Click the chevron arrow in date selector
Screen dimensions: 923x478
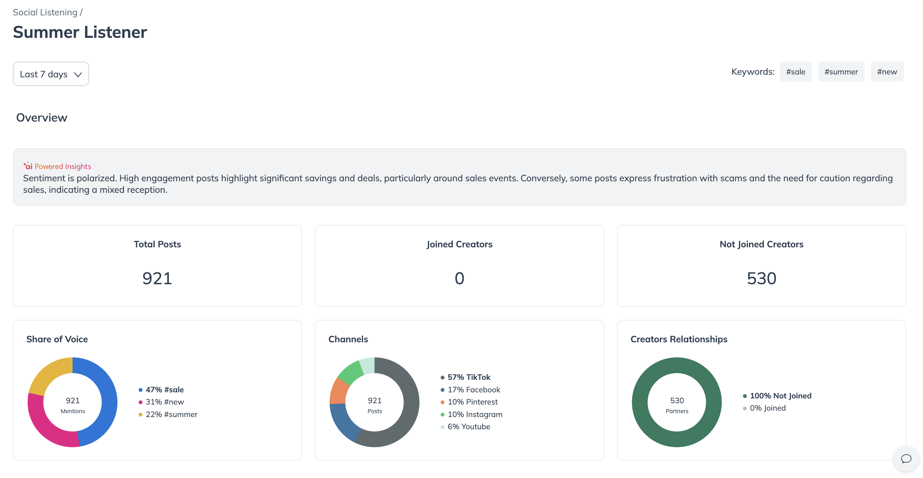[x=78, y=74]
